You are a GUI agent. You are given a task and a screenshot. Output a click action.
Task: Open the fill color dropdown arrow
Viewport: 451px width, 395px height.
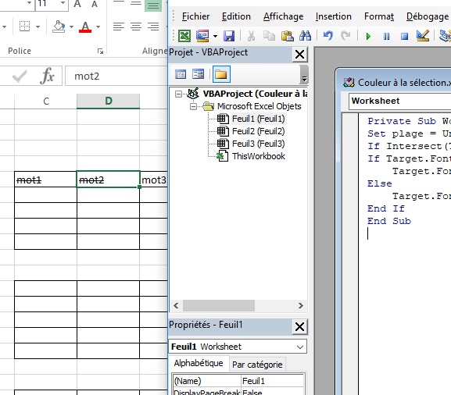pyautogui.click(x=71, y=27)
